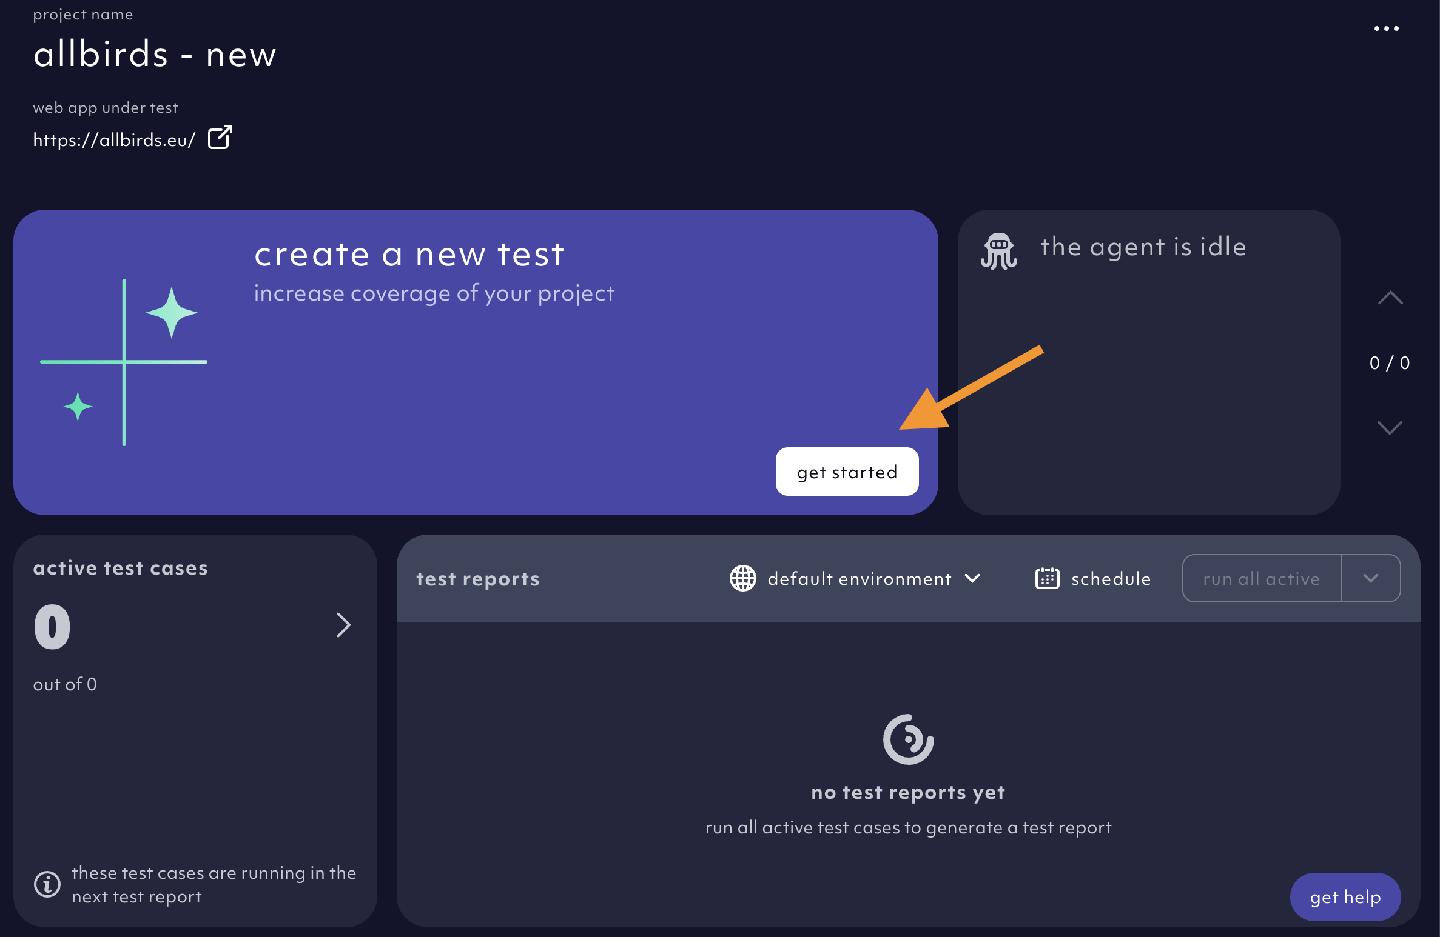Click 'these test cases are running' note text
Screen dimensions: 1440x937
(214, 885)
